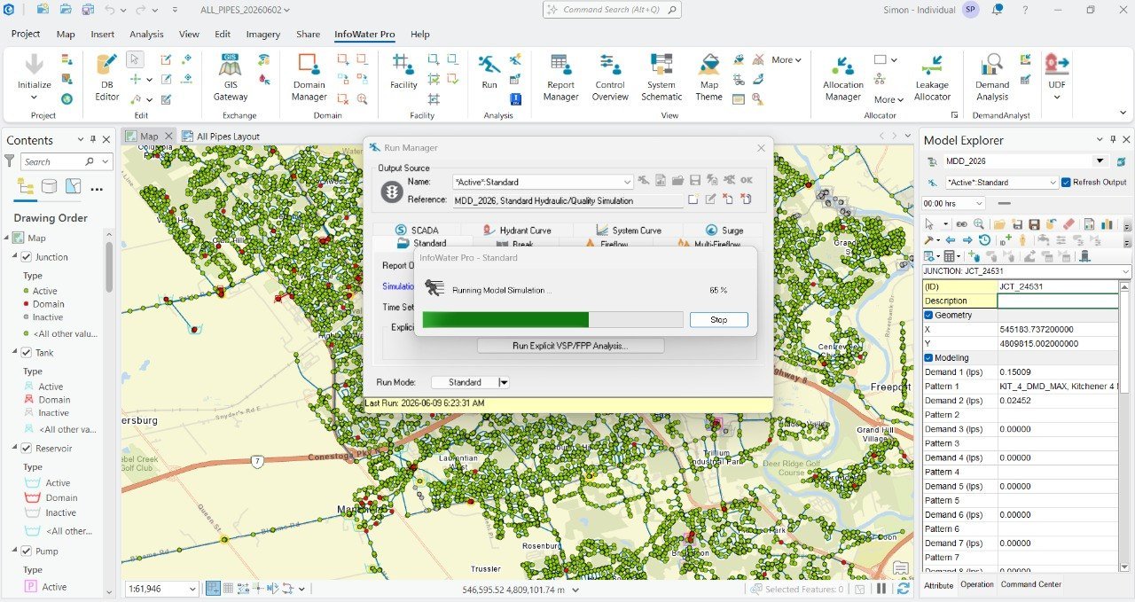Toggle the Geometry section checkbox
1135x602 pixels.
pos(928,315)
